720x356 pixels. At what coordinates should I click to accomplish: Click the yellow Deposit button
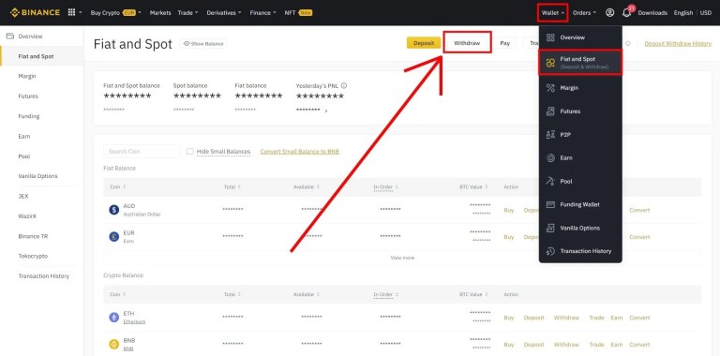(x=424, y=43)
